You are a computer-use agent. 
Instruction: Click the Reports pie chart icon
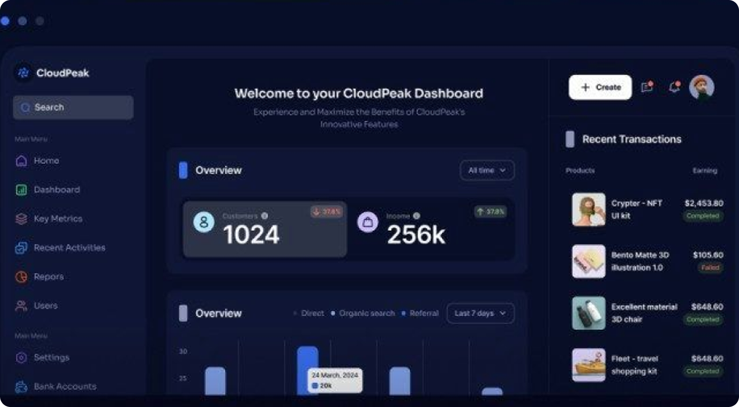coord(21,277)
